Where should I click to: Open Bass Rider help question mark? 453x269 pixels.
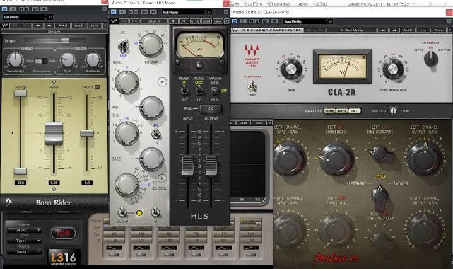(x=105, y=26)
